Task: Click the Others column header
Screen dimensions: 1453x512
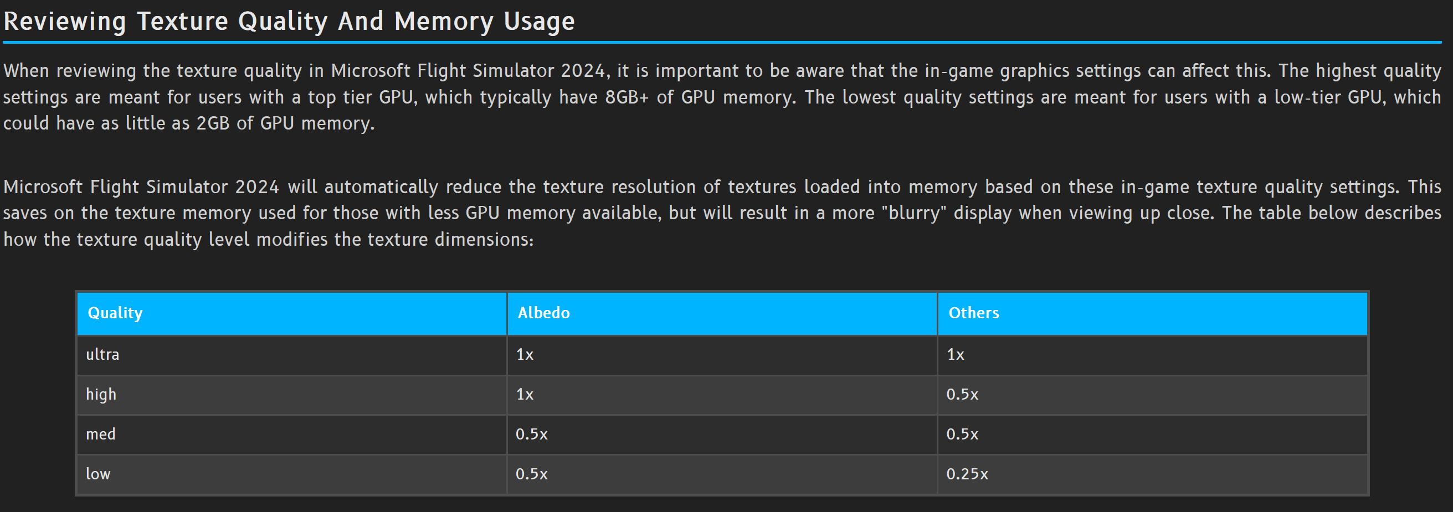Action: pos(973,313)
